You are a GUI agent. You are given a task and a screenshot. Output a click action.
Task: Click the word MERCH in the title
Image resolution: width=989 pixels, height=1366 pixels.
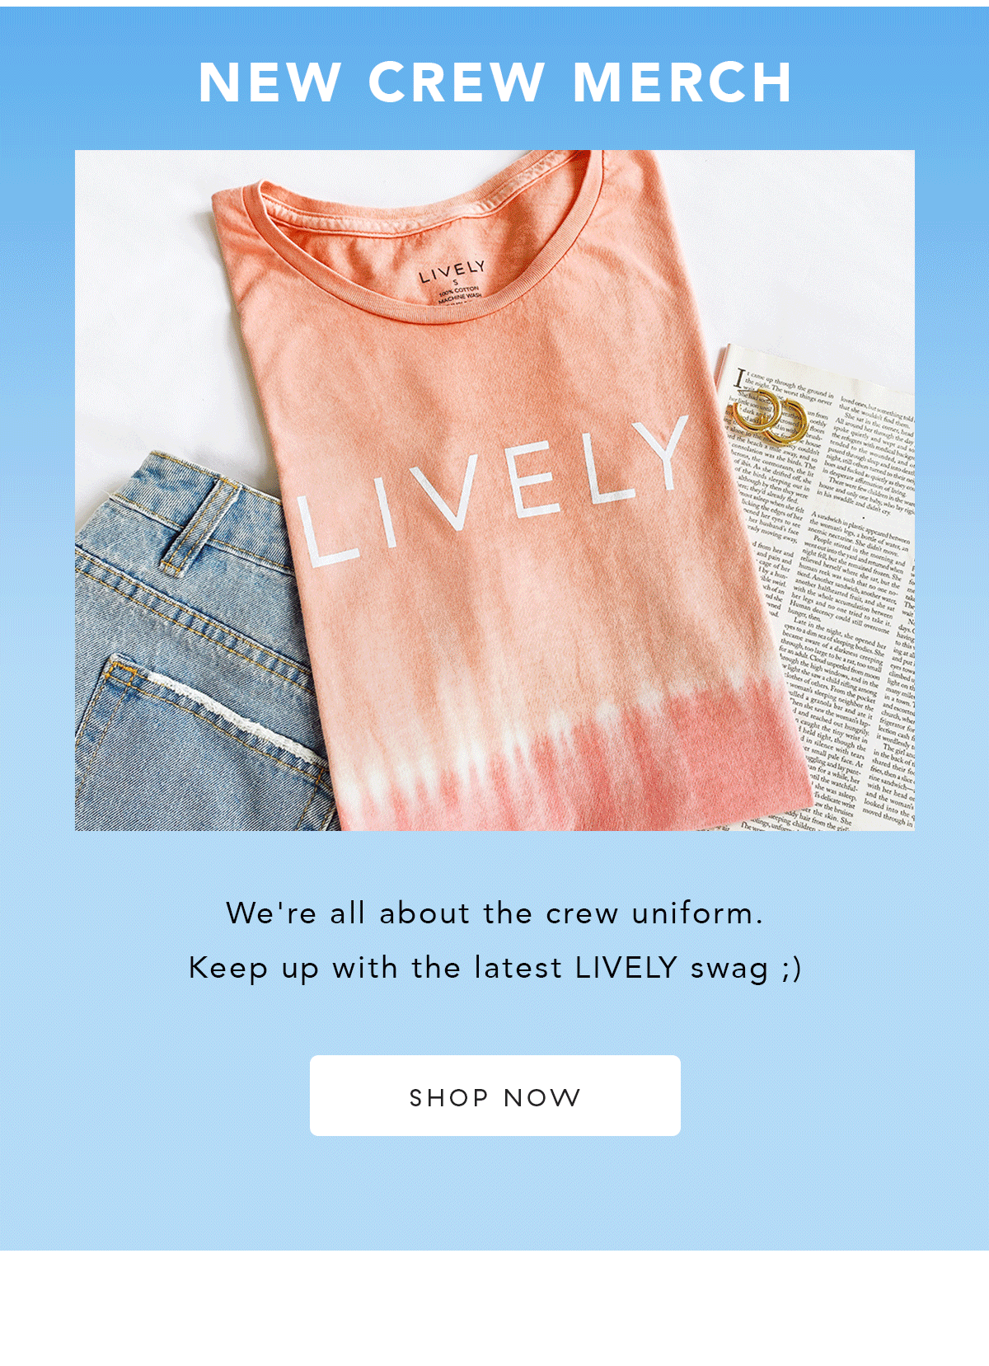click(x=682, y=82)
